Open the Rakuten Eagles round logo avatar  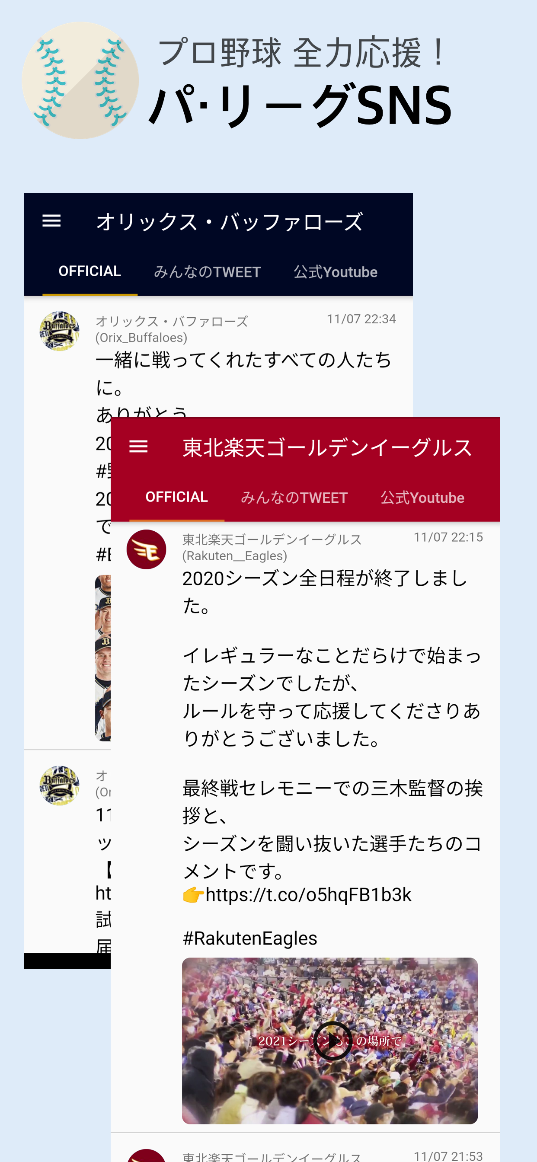tap(146, 549)
